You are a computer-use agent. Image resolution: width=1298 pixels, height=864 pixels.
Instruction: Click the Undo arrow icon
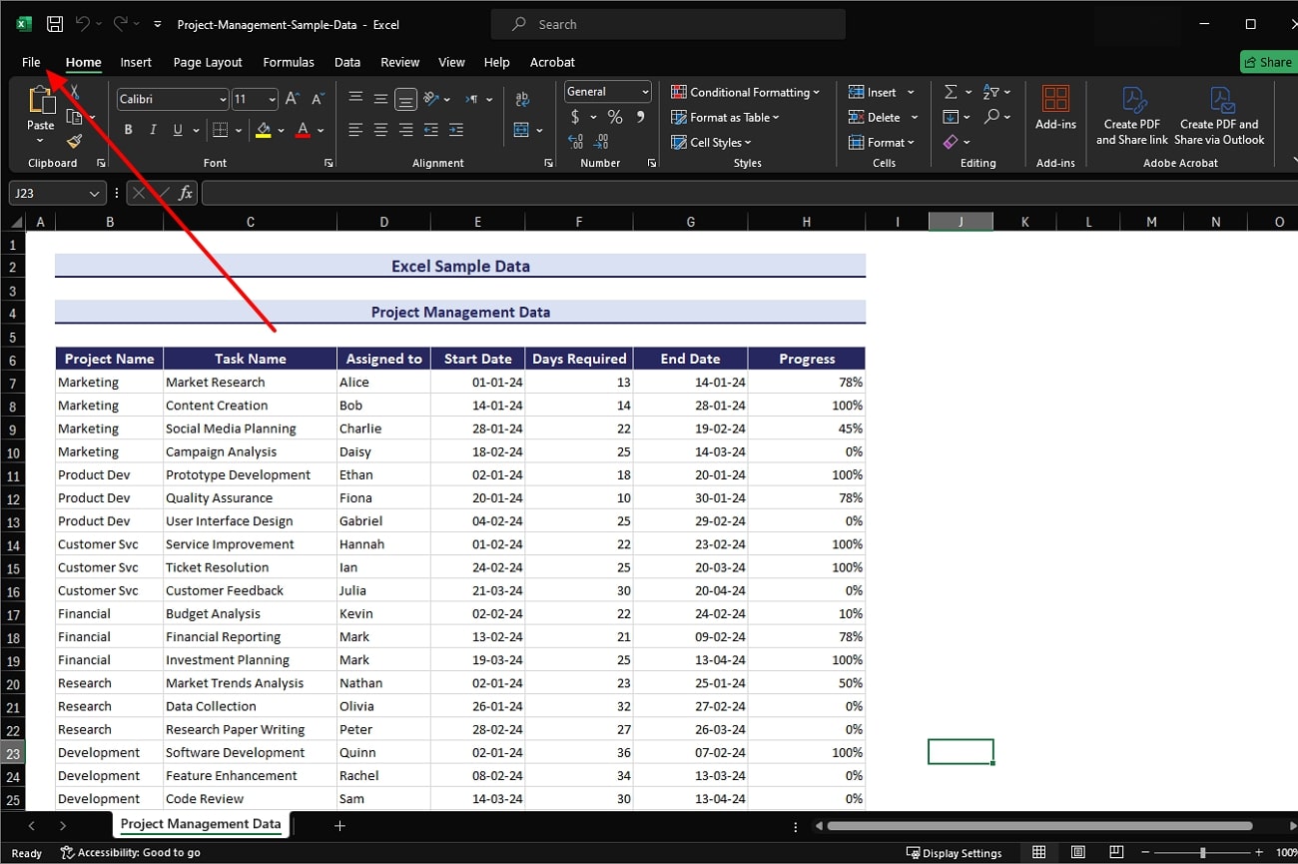pyautogui.click(x=84, y=24)
